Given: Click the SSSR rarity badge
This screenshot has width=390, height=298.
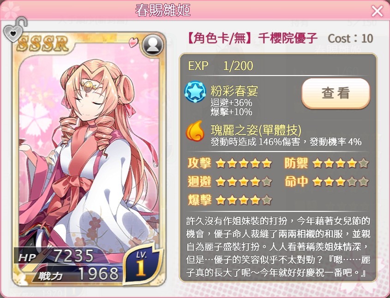Looking at the screenshot, I should click(x=43, y=43).
